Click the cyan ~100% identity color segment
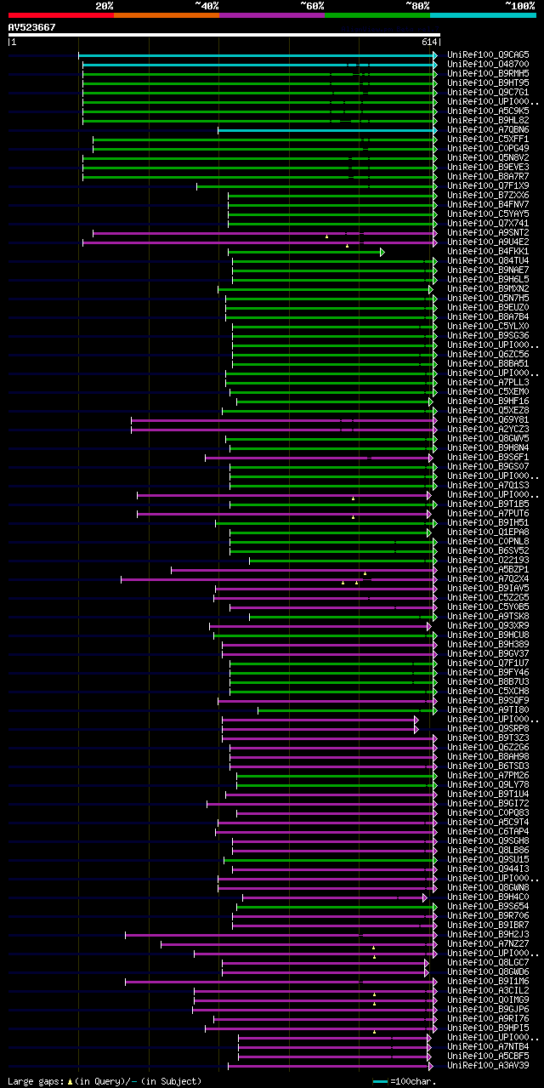544x1088 pixels. point(482,14)
